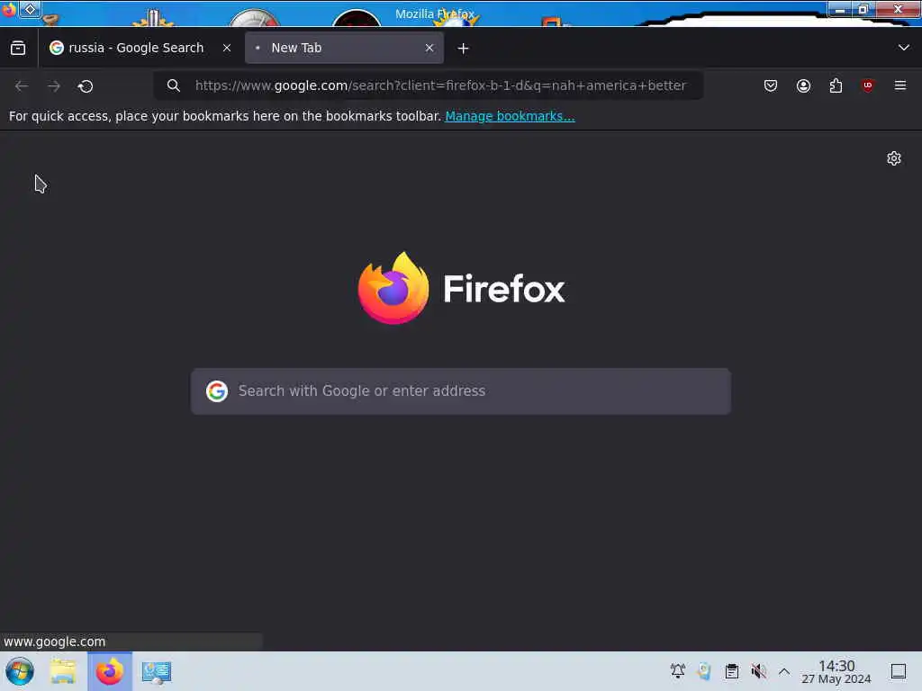Open the Firefox View icon

[x=18, y=49]
